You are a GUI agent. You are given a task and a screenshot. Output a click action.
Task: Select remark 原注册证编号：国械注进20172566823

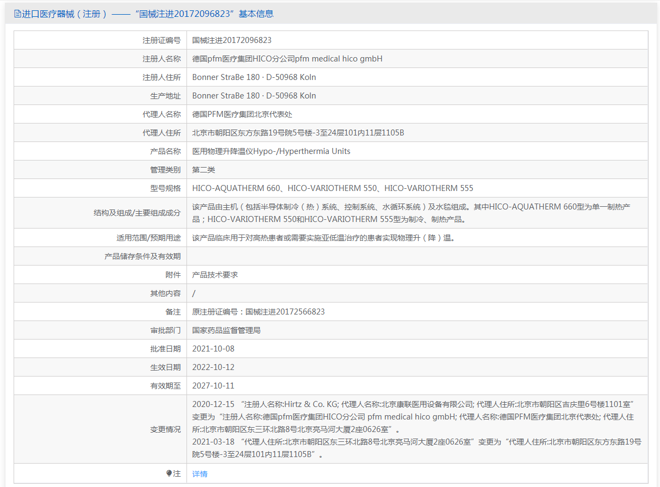pyautogui.click(x=259, y=312)
